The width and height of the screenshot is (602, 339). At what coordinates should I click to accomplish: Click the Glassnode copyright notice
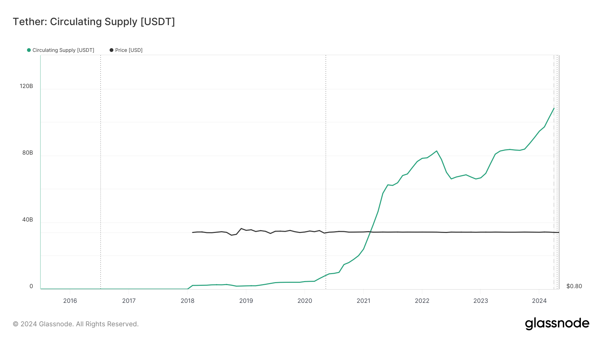76,324
